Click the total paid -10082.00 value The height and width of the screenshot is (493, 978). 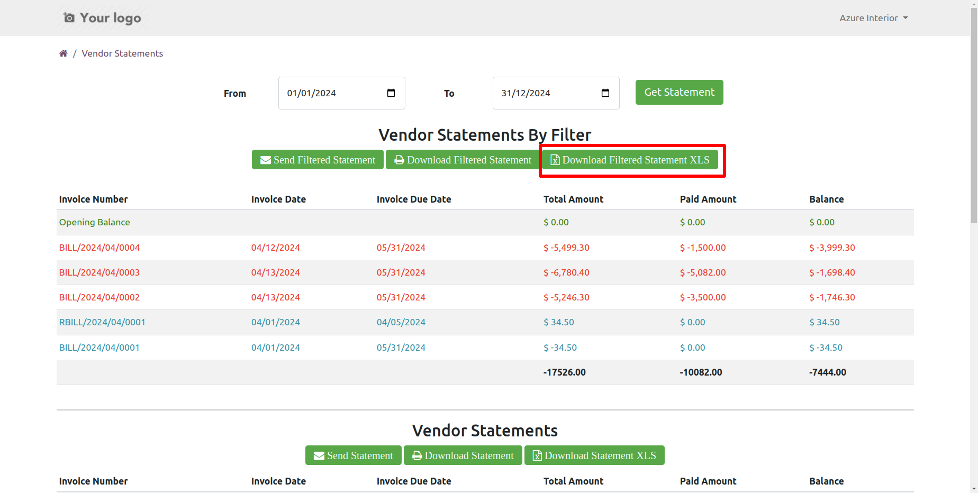701,372
